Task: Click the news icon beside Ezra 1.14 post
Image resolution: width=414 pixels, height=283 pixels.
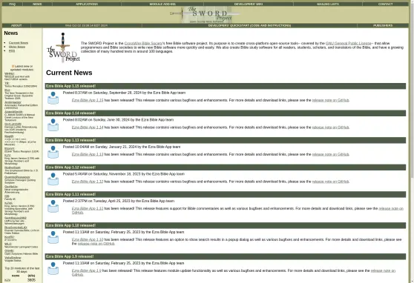Action: (x=53, y=125)
